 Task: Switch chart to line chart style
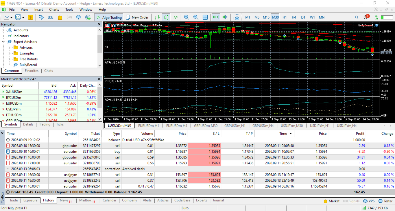[x=176, y=17]
